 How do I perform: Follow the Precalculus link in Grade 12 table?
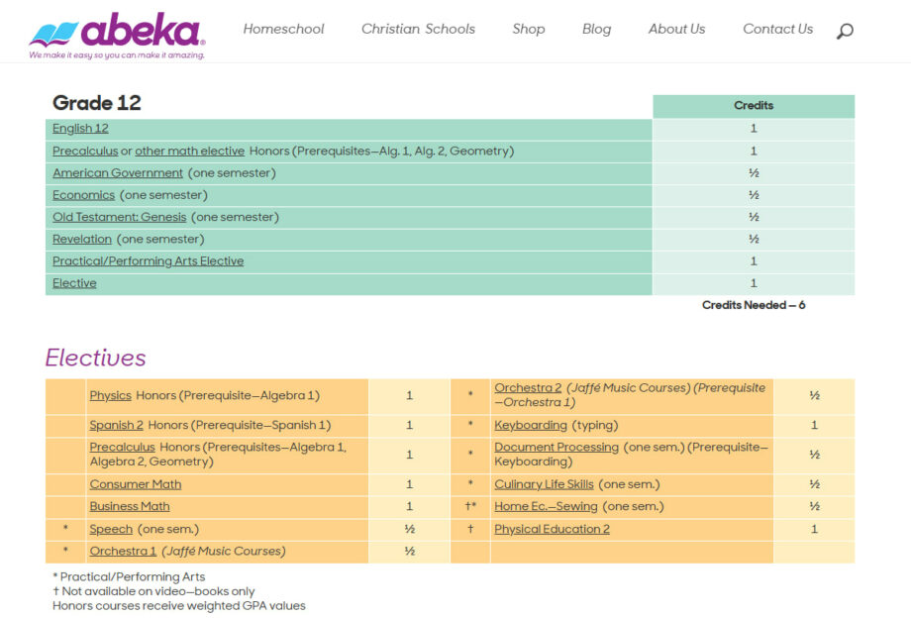click(x=85, y=151)
